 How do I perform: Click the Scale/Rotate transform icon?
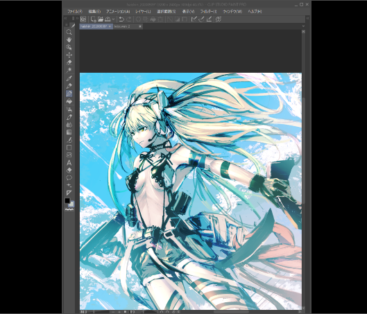coord(160,19)
